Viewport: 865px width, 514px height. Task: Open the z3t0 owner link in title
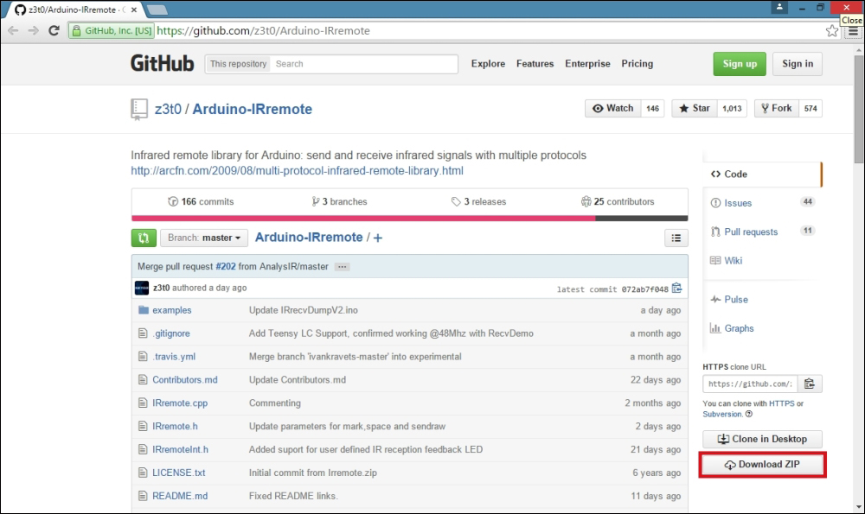[169, 109]
